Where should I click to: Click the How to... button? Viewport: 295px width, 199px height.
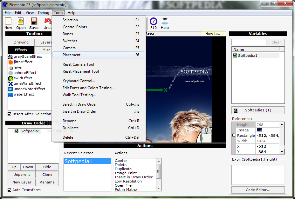213,34
